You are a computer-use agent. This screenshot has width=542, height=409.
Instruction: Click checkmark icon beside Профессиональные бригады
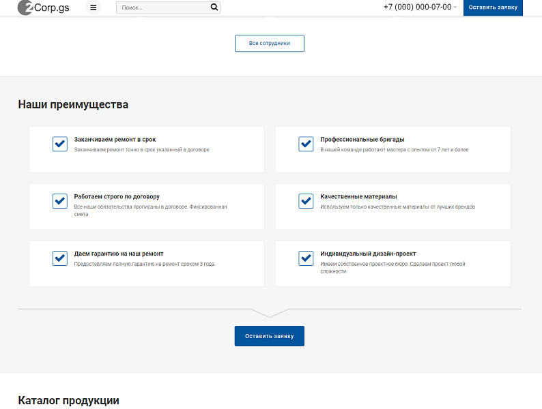pyautogui.click(x=306, y=144)
